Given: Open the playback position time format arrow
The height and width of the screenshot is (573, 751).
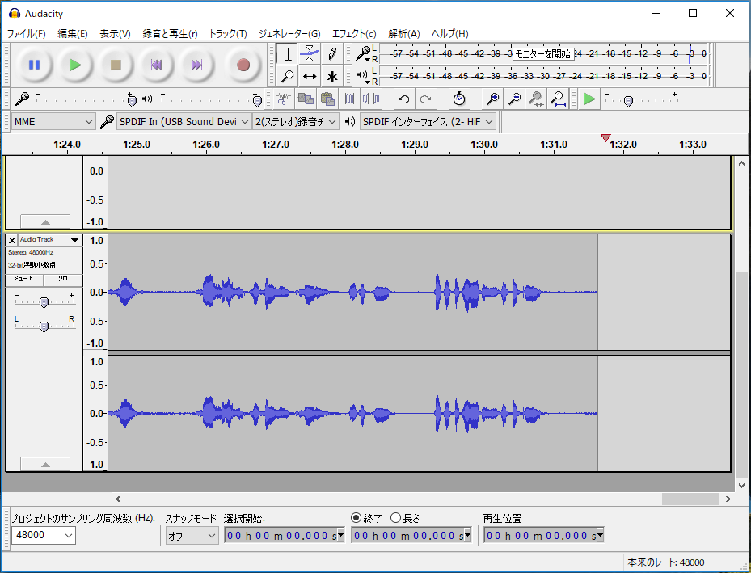Looking at the screenshot, I should click(600, 535).
